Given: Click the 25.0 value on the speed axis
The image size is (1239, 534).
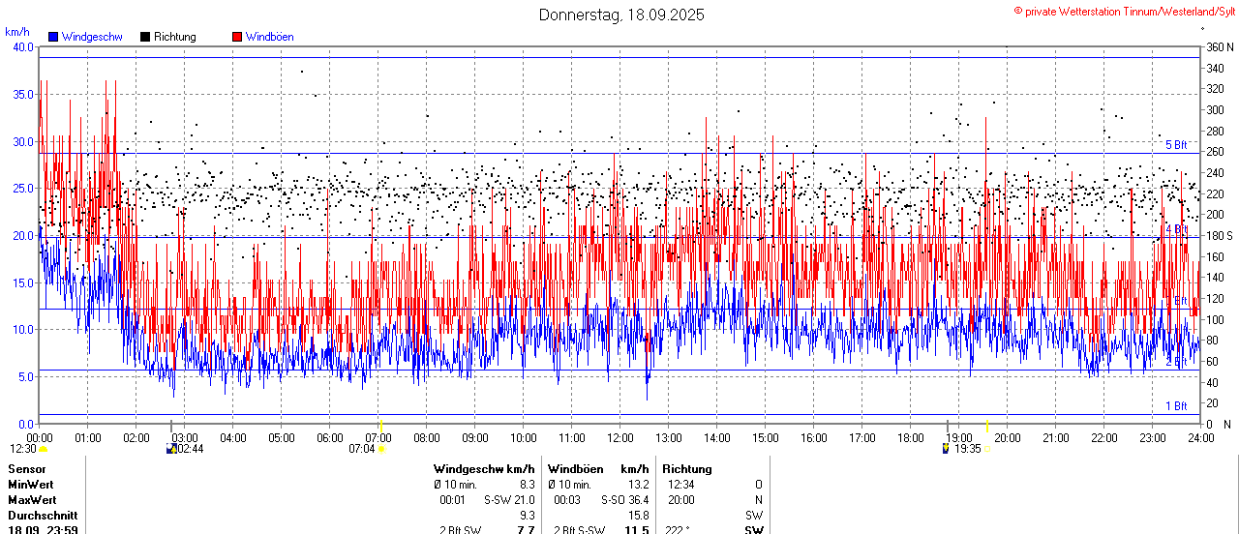Looking at the screenshot, I should (x=21, y=188).
